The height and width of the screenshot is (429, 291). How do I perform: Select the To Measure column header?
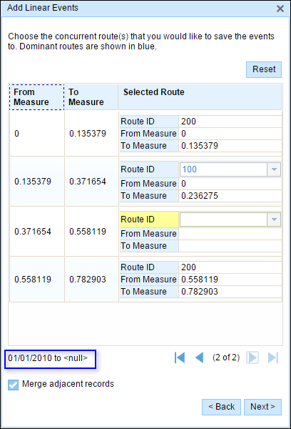(x=91, y=97)
